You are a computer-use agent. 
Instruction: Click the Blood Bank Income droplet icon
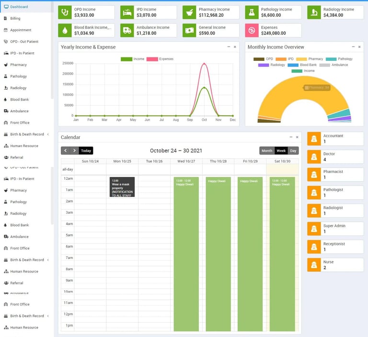[x=65, y=30]
